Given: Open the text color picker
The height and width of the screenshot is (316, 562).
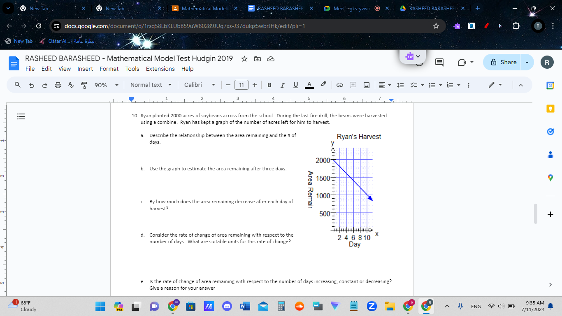Looking at the screenshot, I should [309, 85].
